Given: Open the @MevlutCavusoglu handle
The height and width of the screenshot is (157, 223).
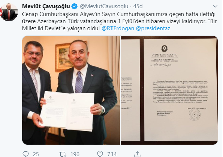Looking at the screenshot, I should [x=104, y=6].
